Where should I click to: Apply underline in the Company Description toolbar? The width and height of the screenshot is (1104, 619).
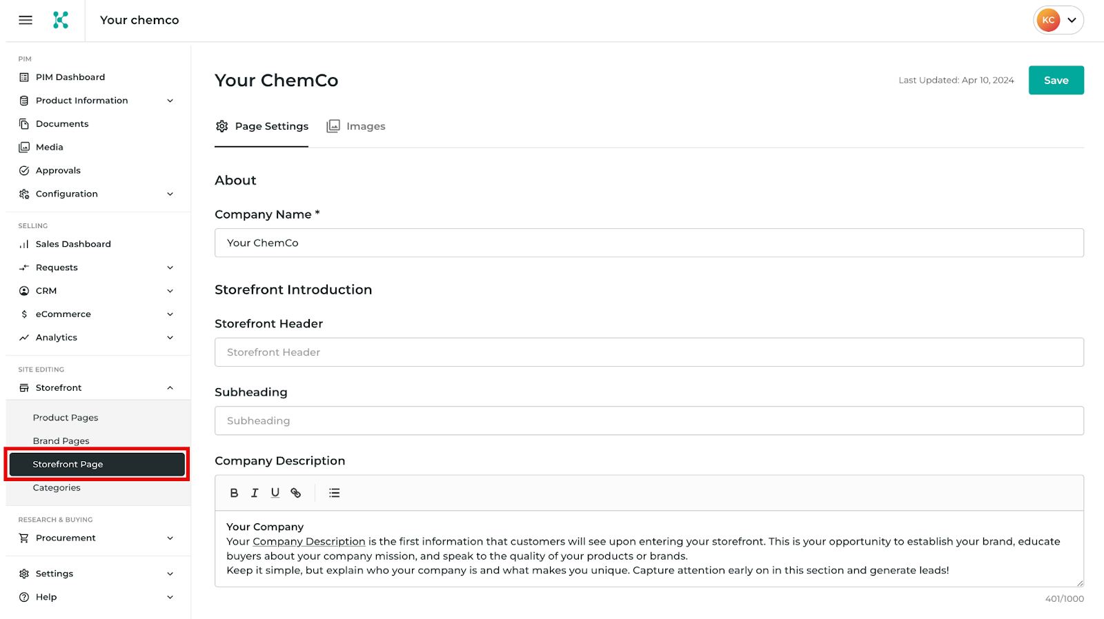(275, 492)
